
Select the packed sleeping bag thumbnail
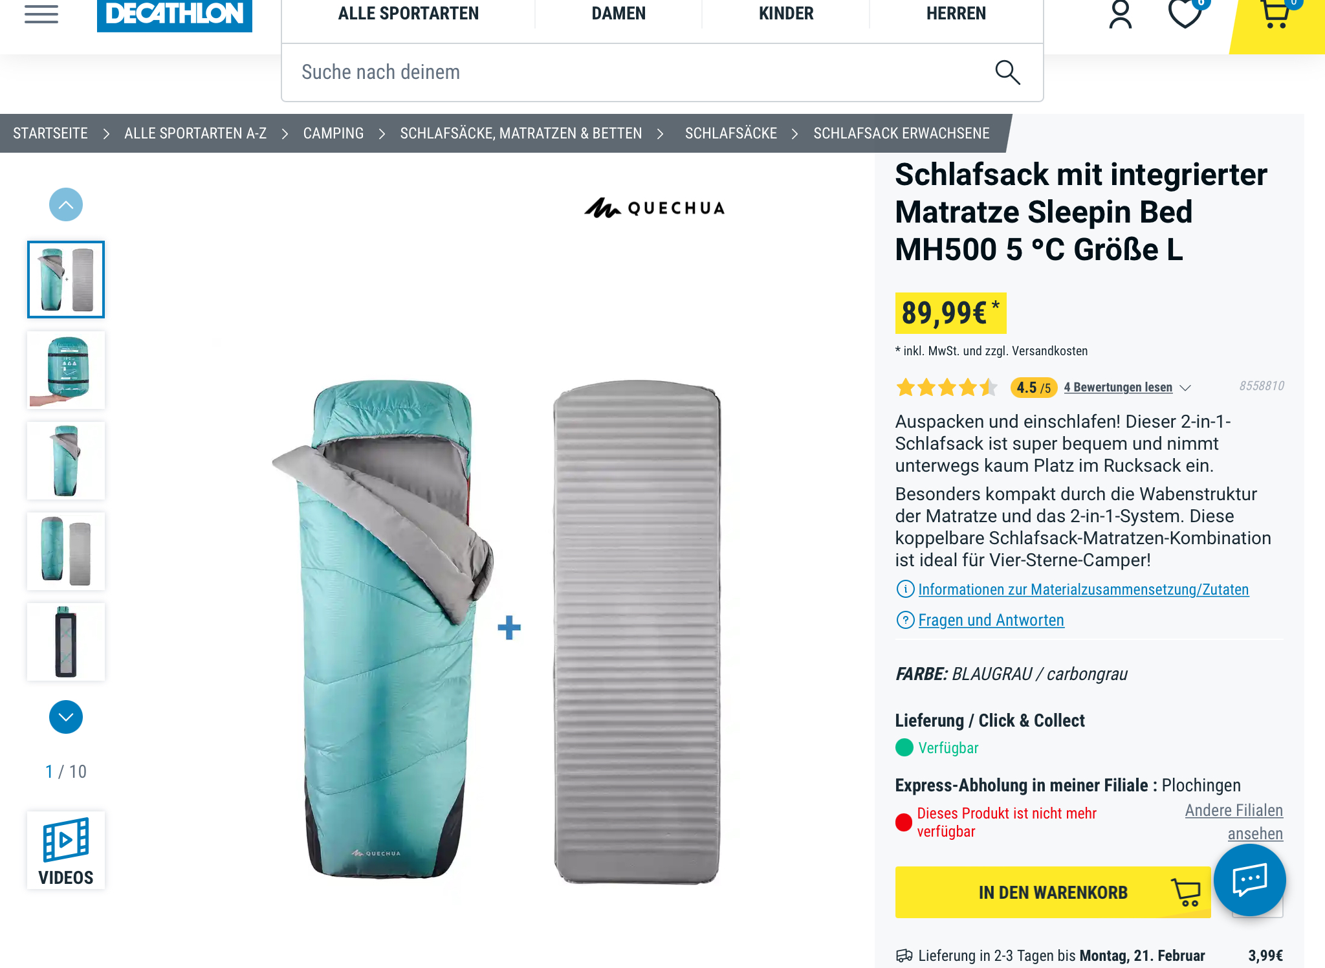tap(66, 370)
